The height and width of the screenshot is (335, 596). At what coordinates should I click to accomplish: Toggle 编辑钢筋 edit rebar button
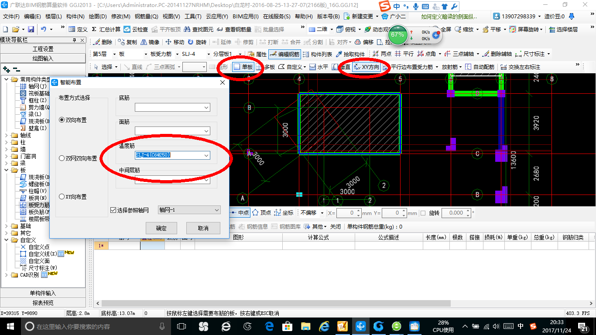(x=284, y=55)
